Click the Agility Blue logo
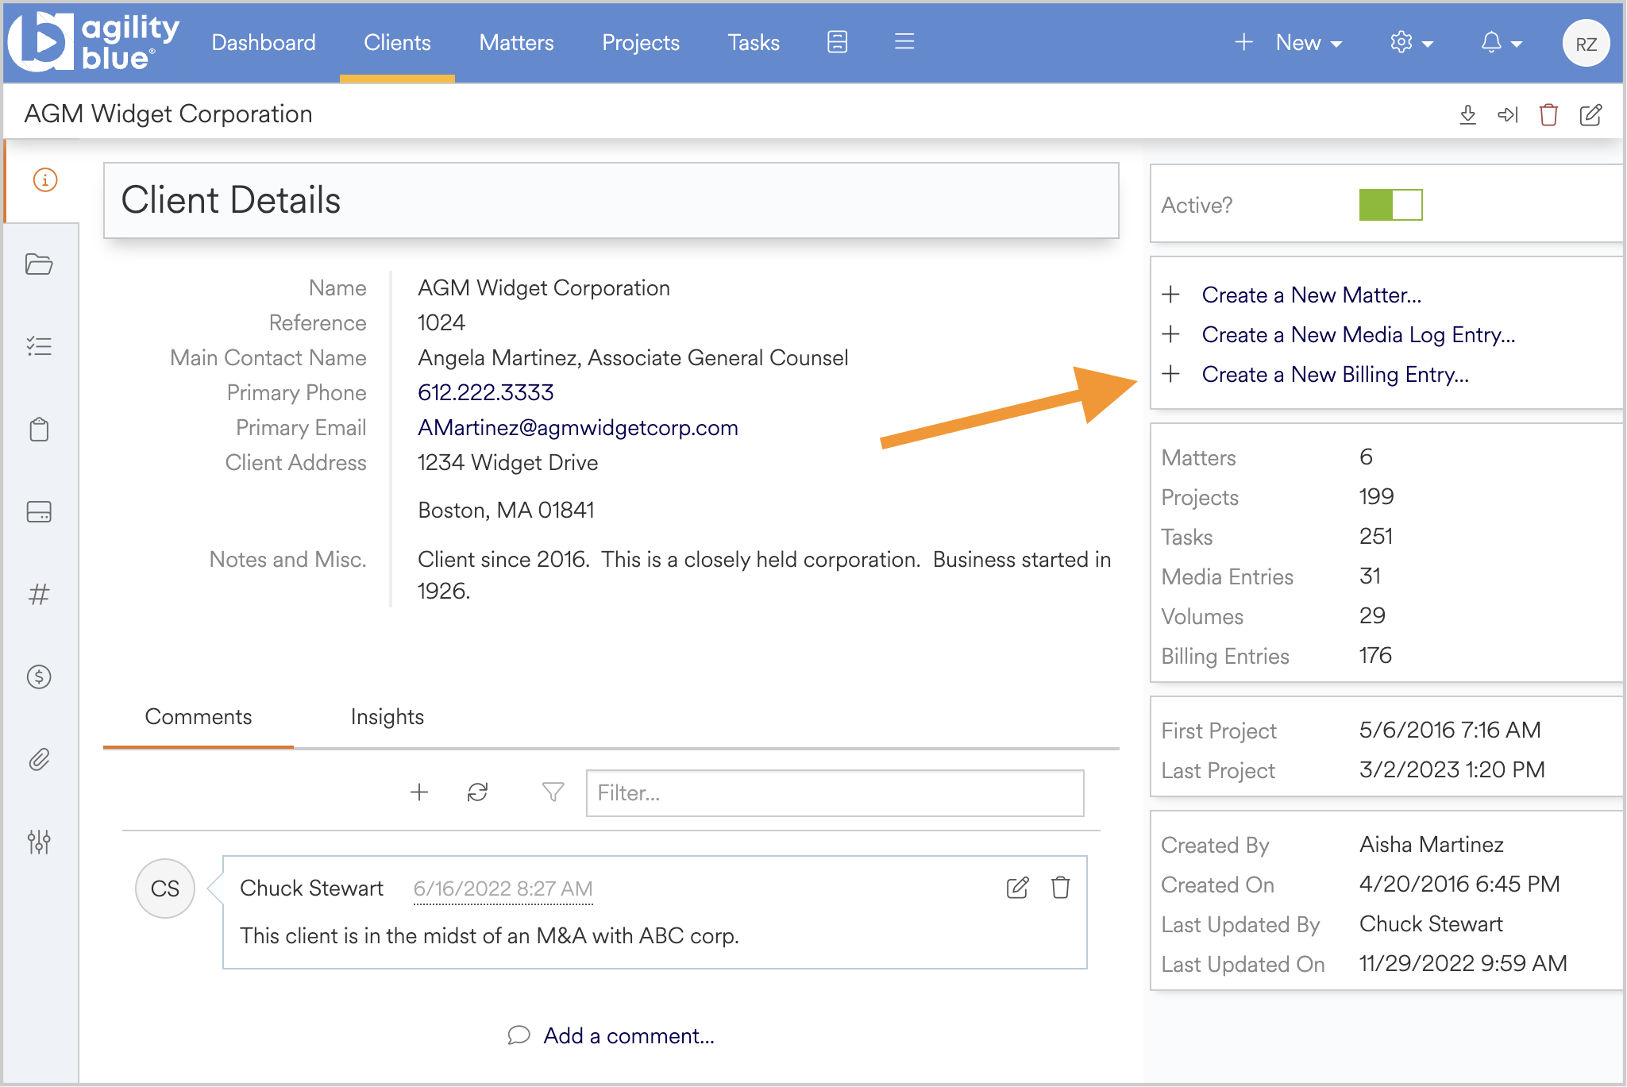 [x=94, y=42]
